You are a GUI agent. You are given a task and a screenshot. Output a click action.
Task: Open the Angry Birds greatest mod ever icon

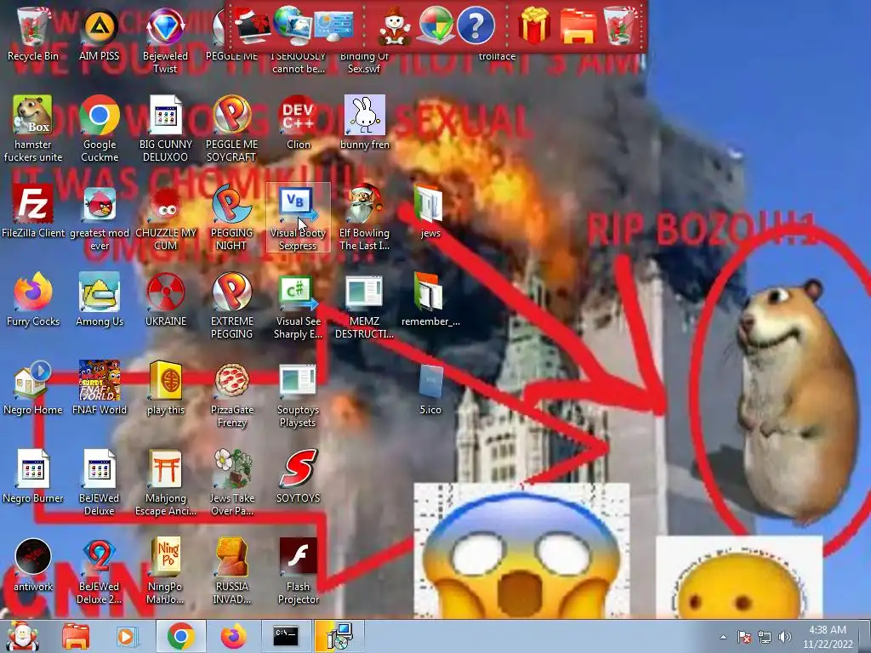[100, 217]
